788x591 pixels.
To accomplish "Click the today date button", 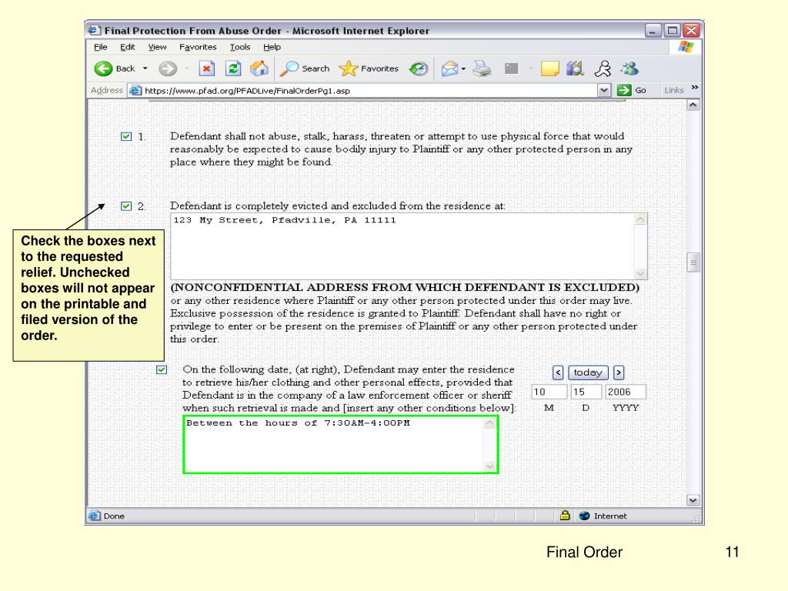I will 588,372.
